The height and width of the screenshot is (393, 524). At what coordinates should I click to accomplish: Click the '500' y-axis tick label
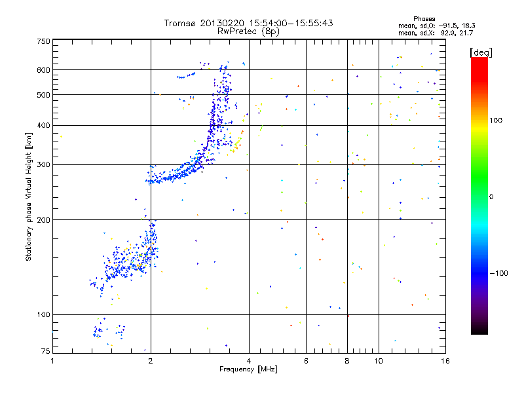pos(43,95)
